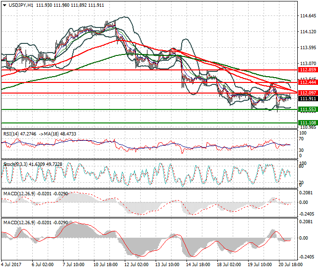
Task: Click the 20 Jul 18:00 time axis label
Action: pyautogui.click(x=291, y=265)
